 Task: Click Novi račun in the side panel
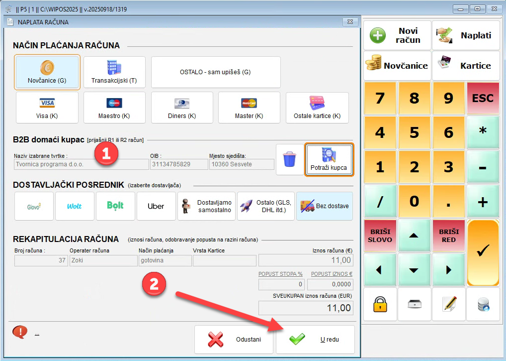click(x=397, y=35)
